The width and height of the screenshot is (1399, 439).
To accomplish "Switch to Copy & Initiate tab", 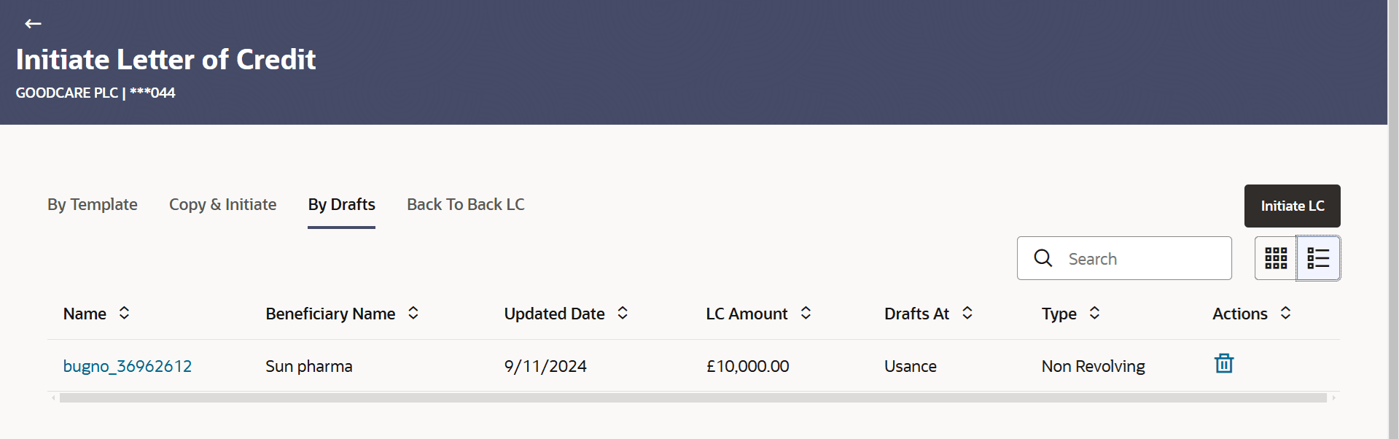I will point(222,205).
